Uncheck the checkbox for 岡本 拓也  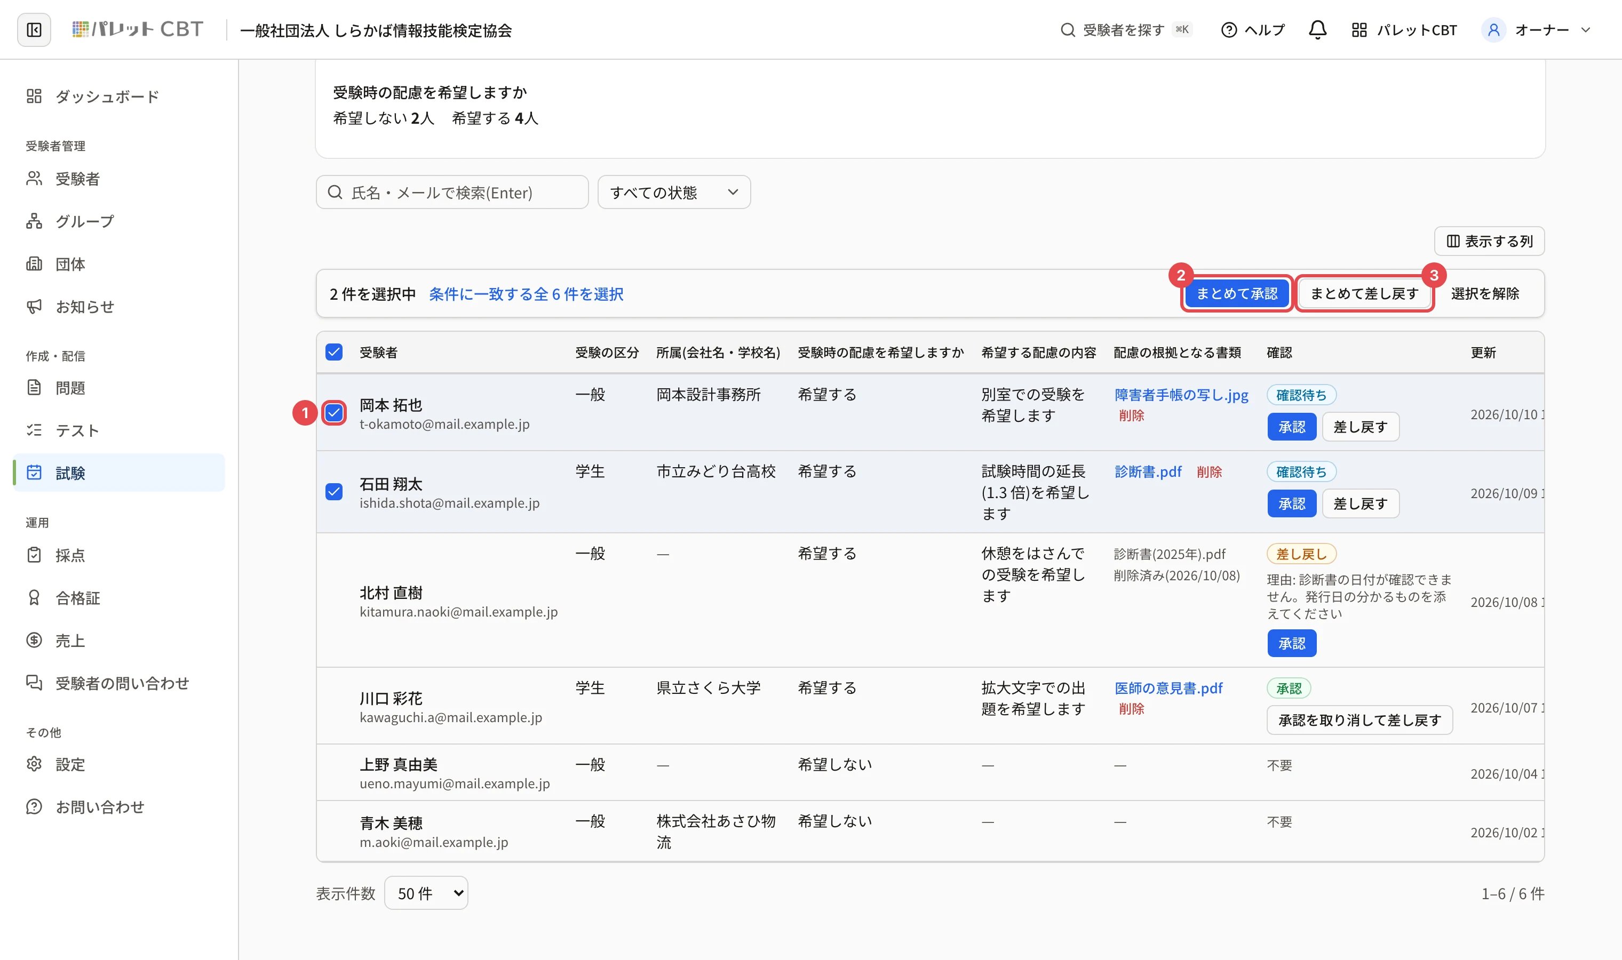point(334,413)
